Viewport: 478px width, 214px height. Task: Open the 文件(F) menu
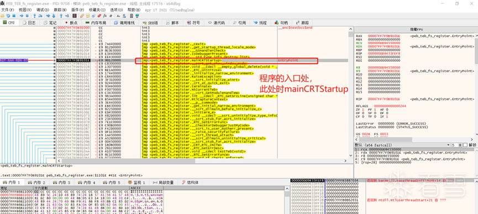(8, 10)
